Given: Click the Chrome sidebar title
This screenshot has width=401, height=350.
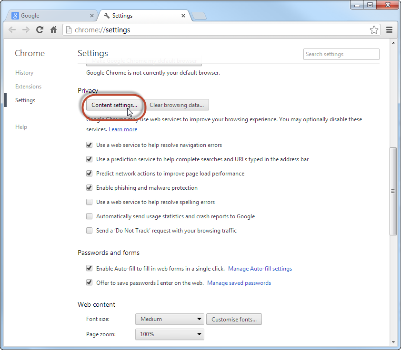Looking at the screenshot, I should pos(30,53).
